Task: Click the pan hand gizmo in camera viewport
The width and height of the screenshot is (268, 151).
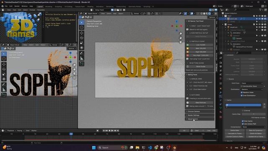Action: tap(180, 38)
